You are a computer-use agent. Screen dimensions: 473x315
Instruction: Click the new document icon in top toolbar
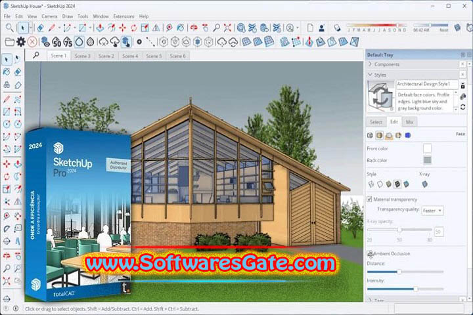coord(310,28)
